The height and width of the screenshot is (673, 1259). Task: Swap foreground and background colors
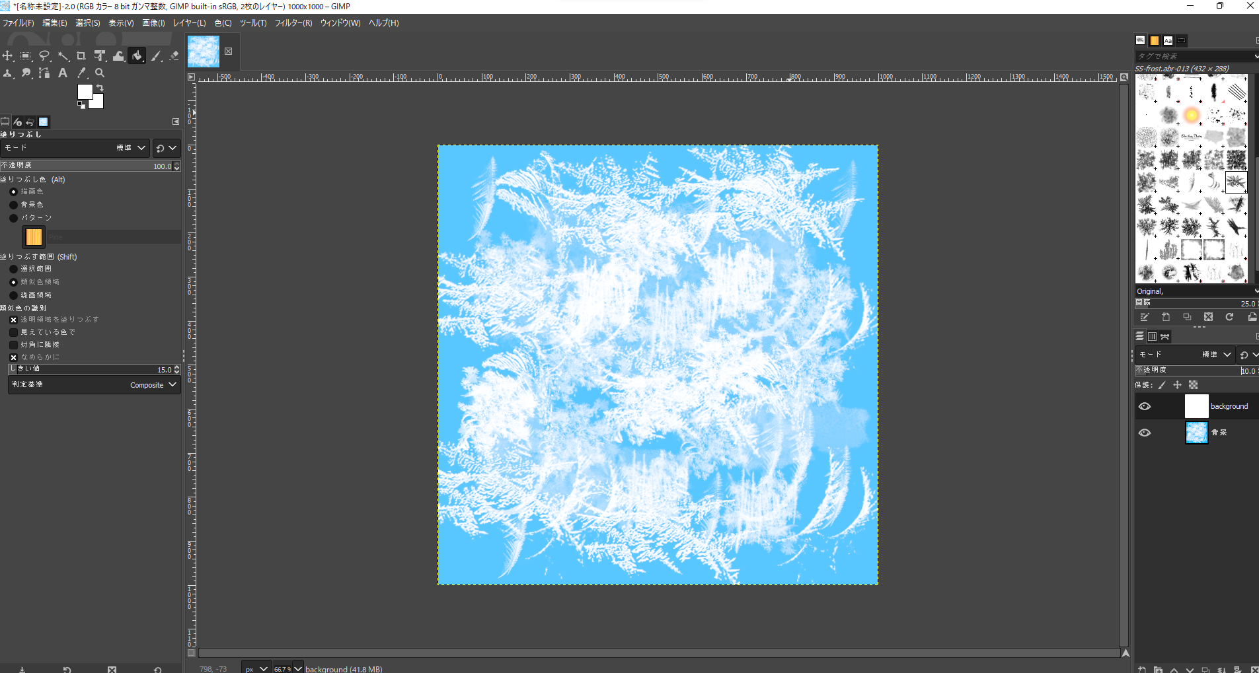pyautogui.click(x=100, y=88)
